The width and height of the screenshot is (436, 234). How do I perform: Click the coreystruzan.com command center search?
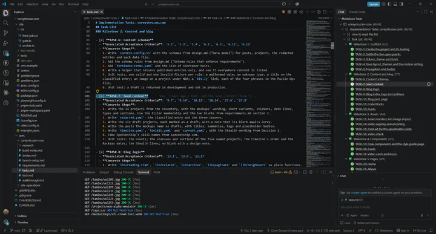(x=218, y=4)
